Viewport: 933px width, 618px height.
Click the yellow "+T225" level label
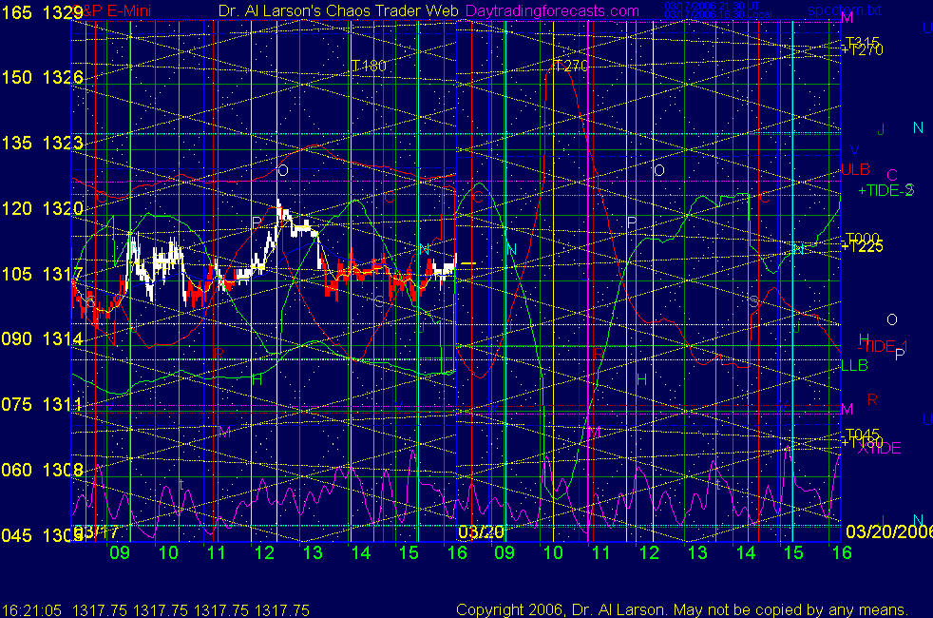[862, 246]
